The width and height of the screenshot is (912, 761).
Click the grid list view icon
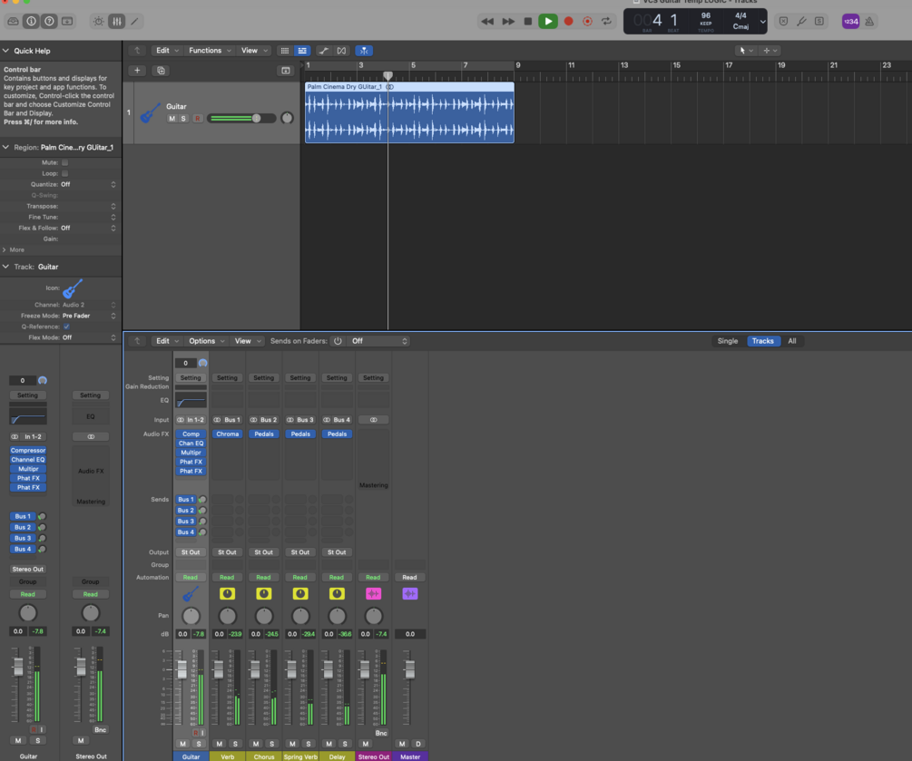point(284,51)
